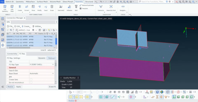Select the Bolt tool
This screenshot has width=198, height=102.
pyautogui.click(x=76, y=8)
